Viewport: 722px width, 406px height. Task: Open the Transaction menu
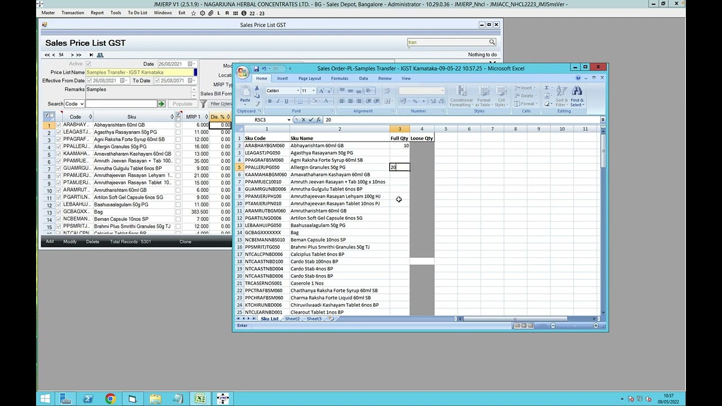(72, 13)
